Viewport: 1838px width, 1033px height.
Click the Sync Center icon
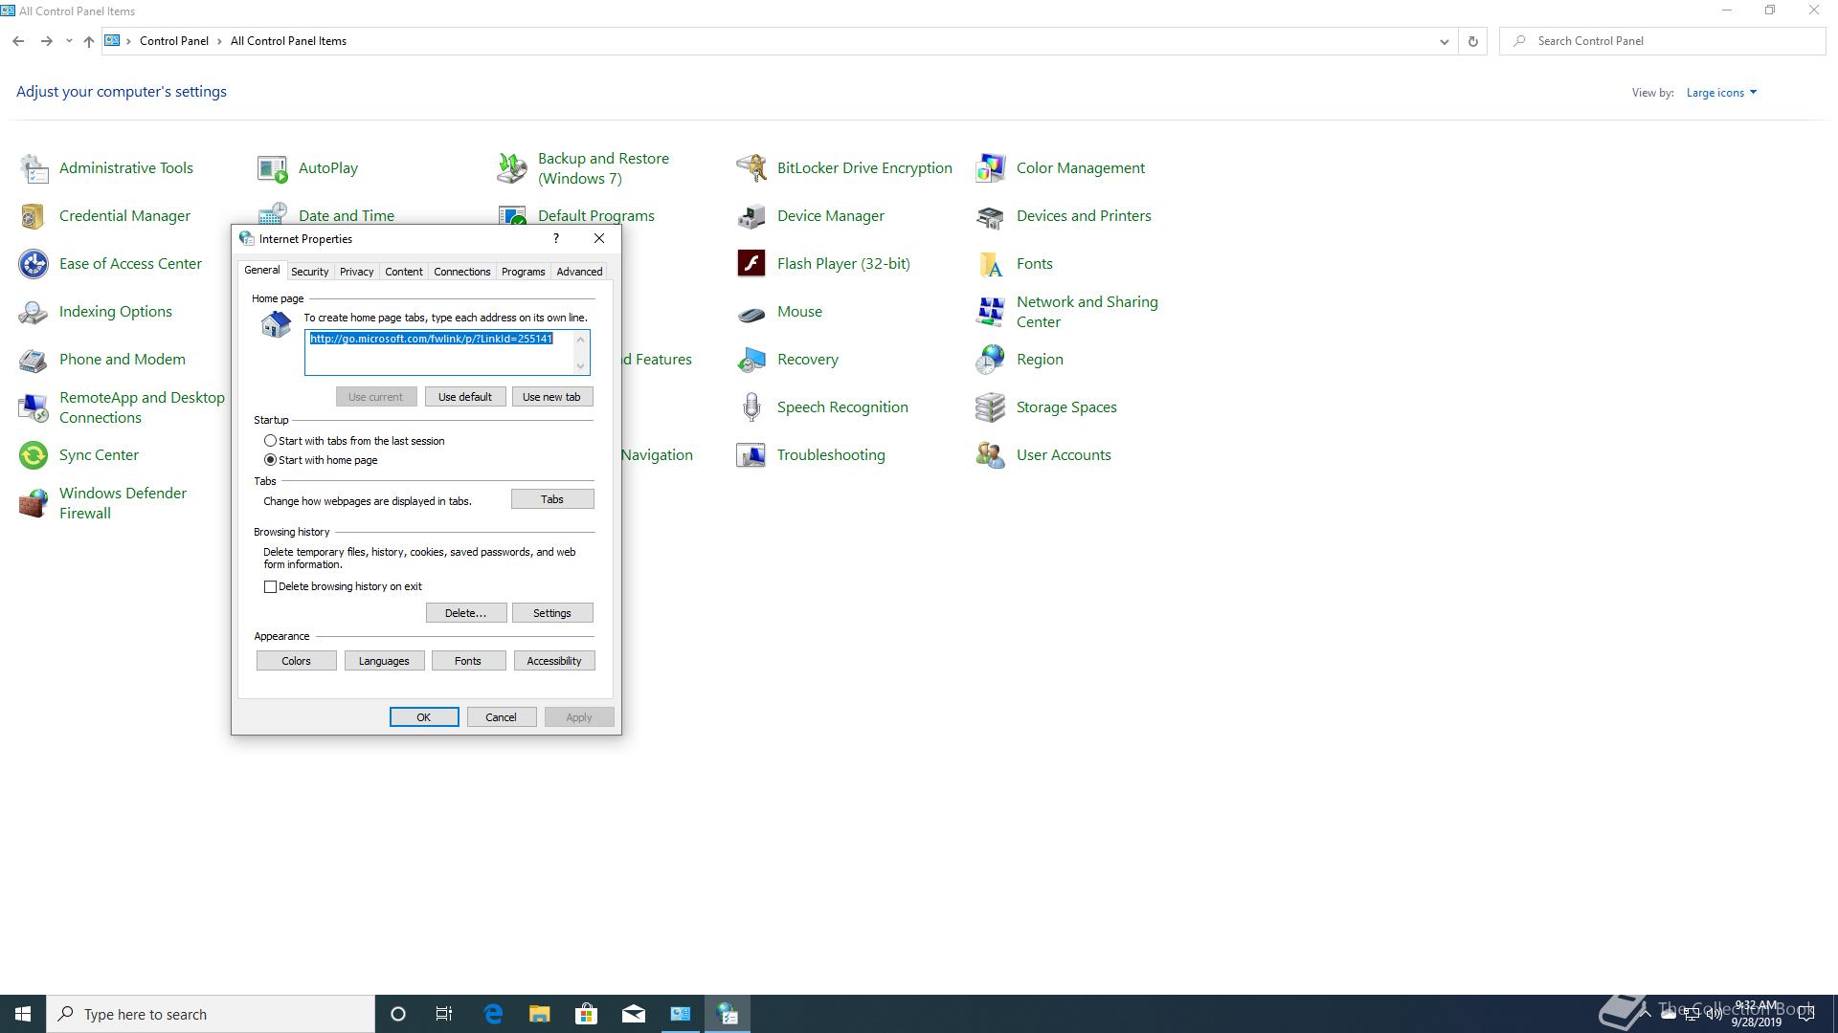[x=34, y=454]
